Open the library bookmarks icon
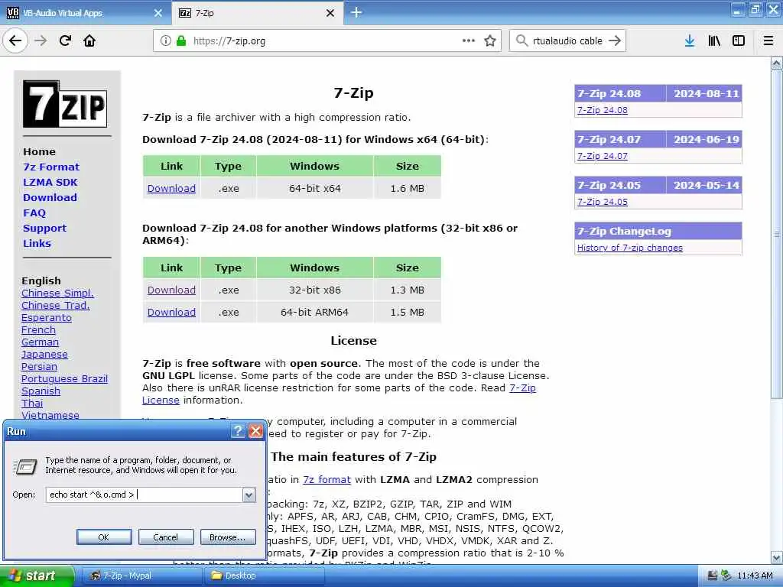The width and height of the screenshot is (783, 587). (714, 41)
